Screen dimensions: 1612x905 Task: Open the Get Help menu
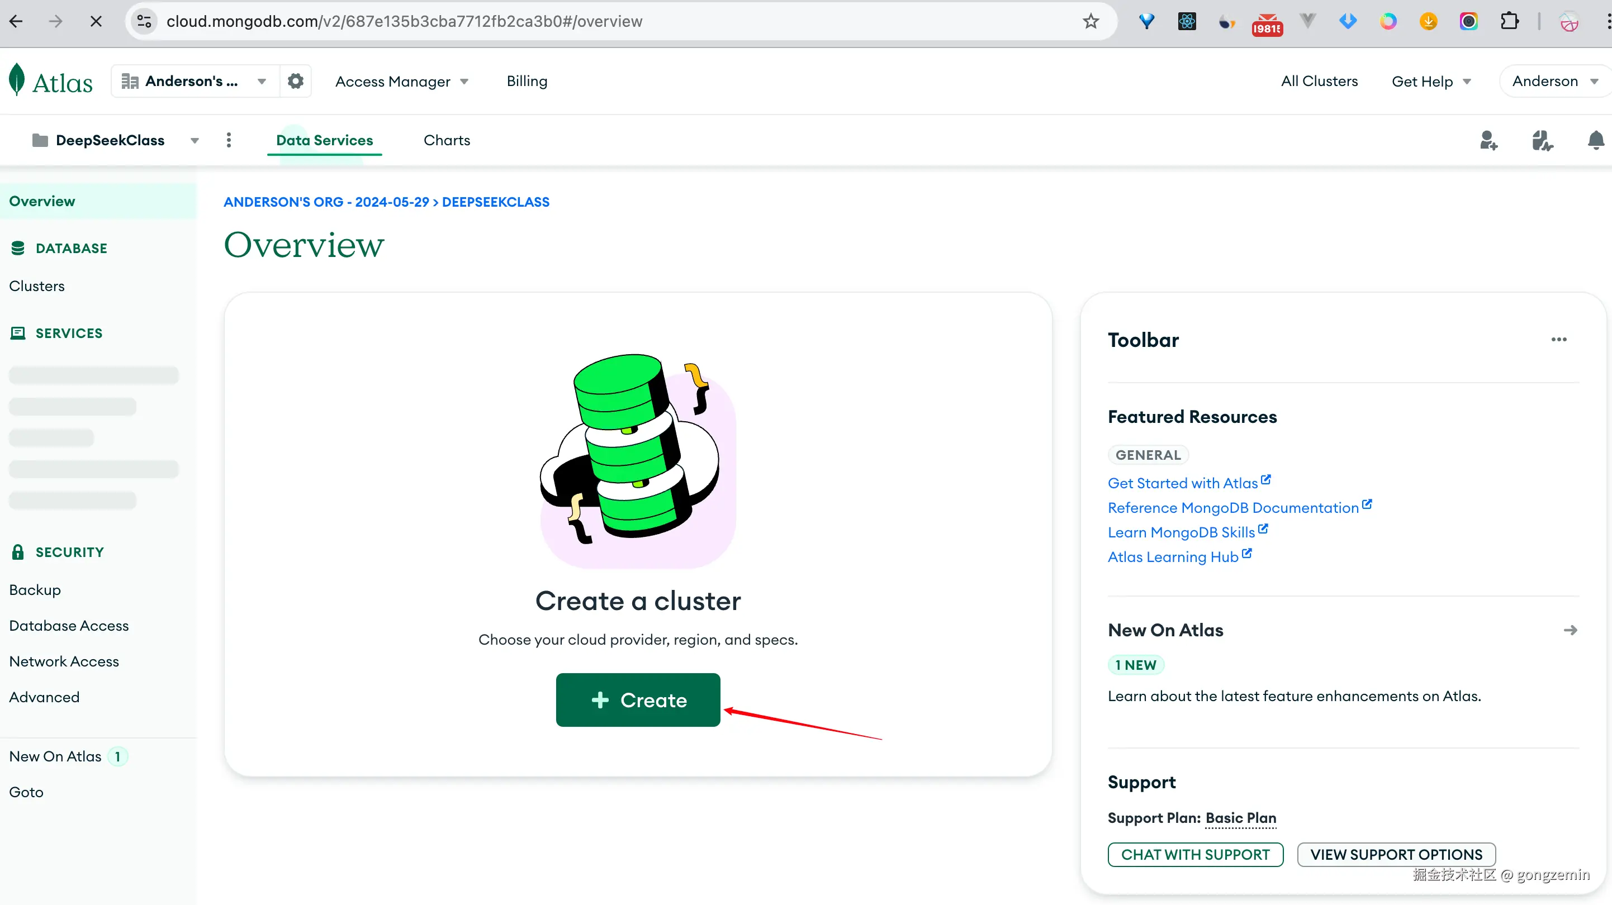pyautogui.click(x=1430, y=82)
